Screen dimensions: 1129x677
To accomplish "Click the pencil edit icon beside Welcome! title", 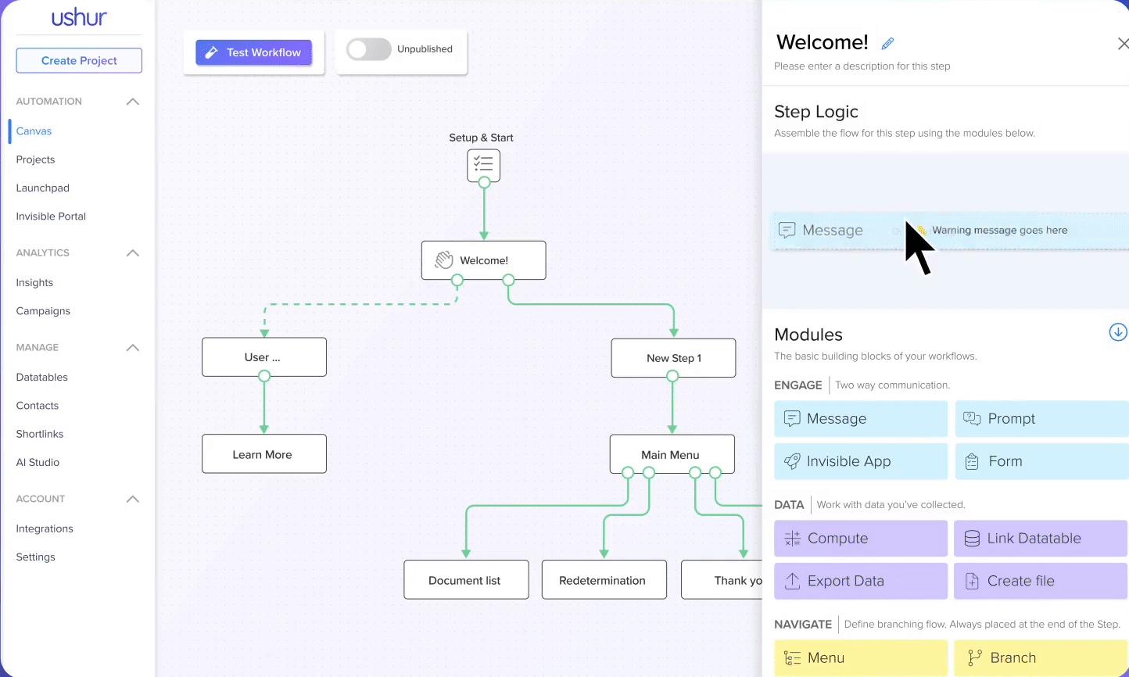I will coord(887,44).
